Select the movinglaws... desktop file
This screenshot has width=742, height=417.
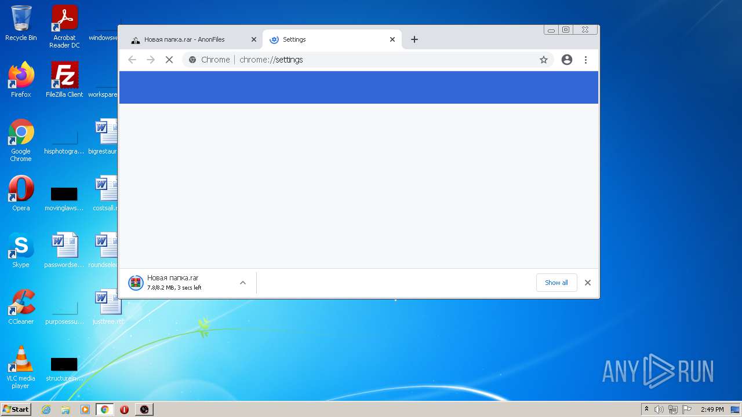point(64,198)
